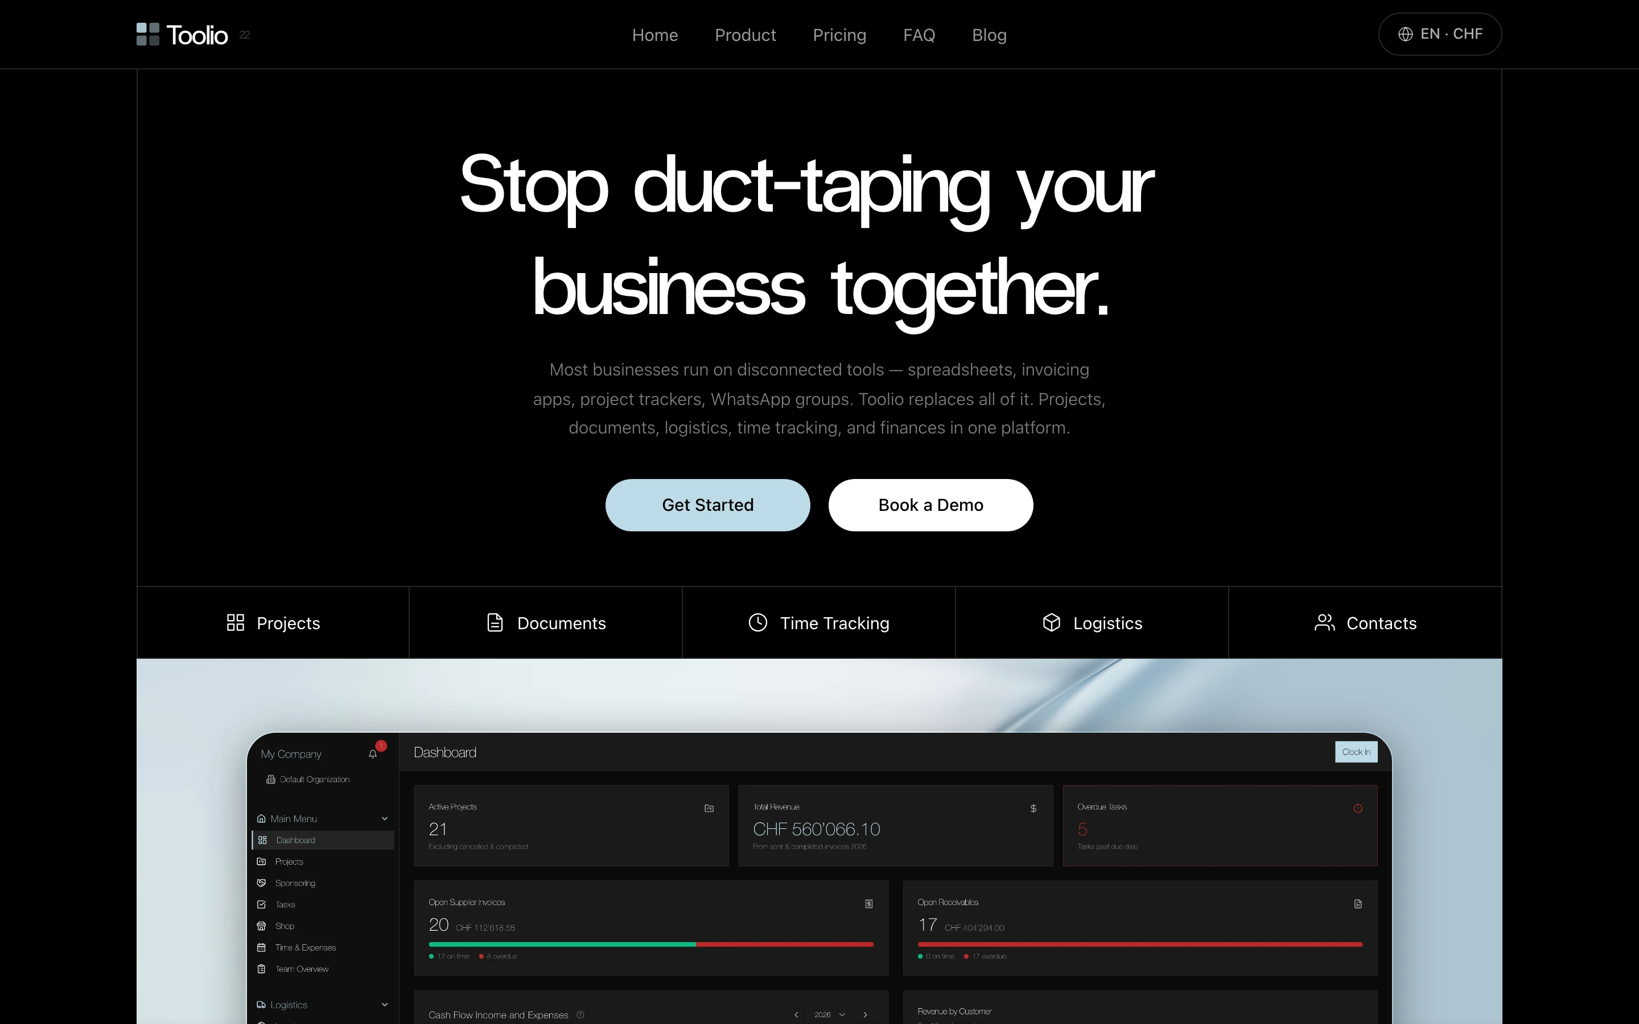Select the Time Tracking clock icon

coord(757,622)
